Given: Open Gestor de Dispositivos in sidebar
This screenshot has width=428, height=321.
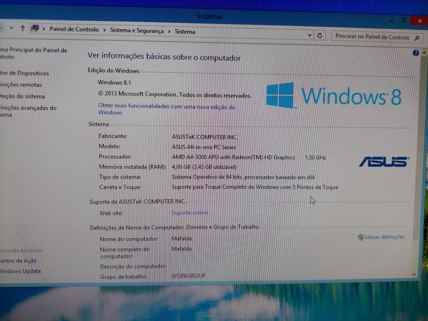Looking at the screenshot, I should pyautogui.click(x=24, y=73).
